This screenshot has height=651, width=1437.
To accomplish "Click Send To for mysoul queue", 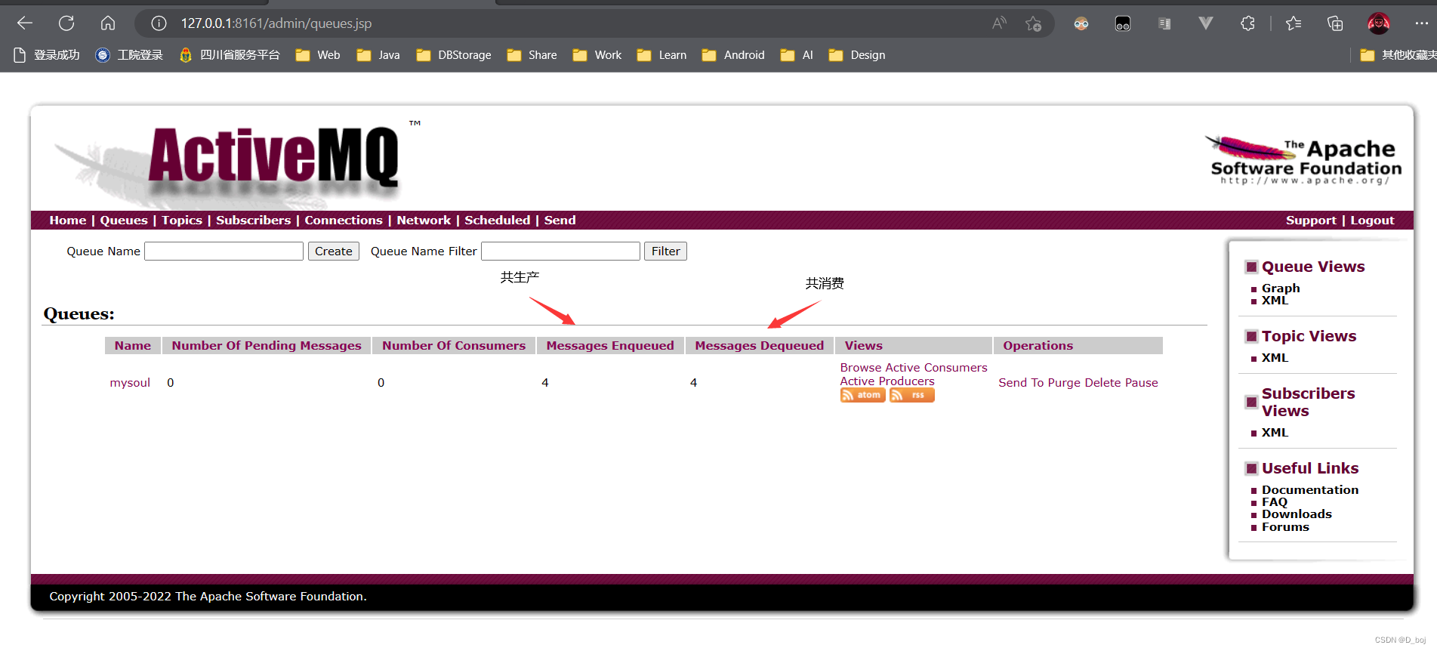I will pos(1021,382).
